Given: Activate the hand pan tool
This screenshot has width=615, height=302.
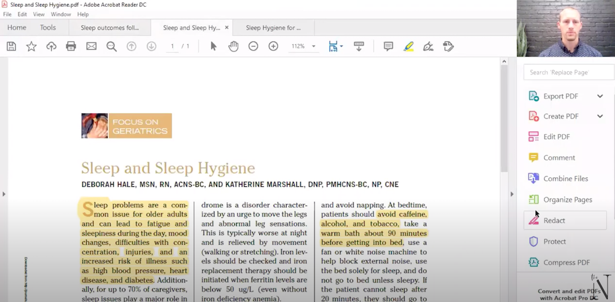Looking at the screenshot, I should pos(233,46).
